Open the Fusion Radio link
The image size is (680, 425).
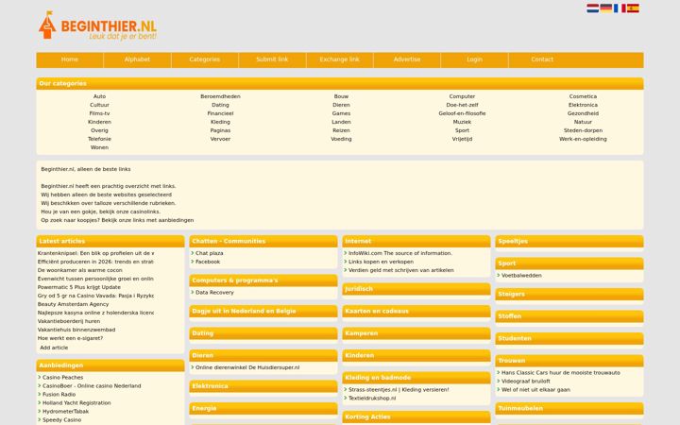pos(59,395)
